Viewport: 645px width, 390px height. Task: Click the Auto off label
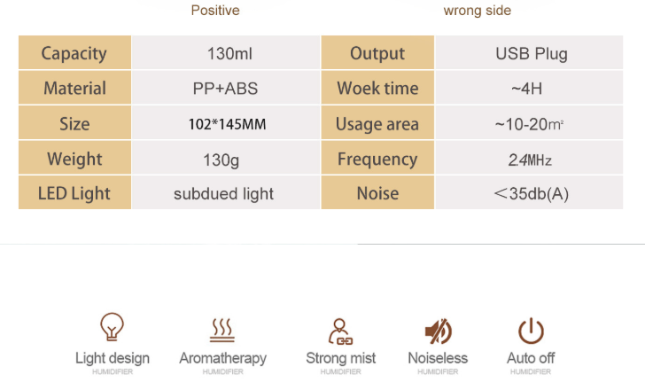(x=531, y=358)
